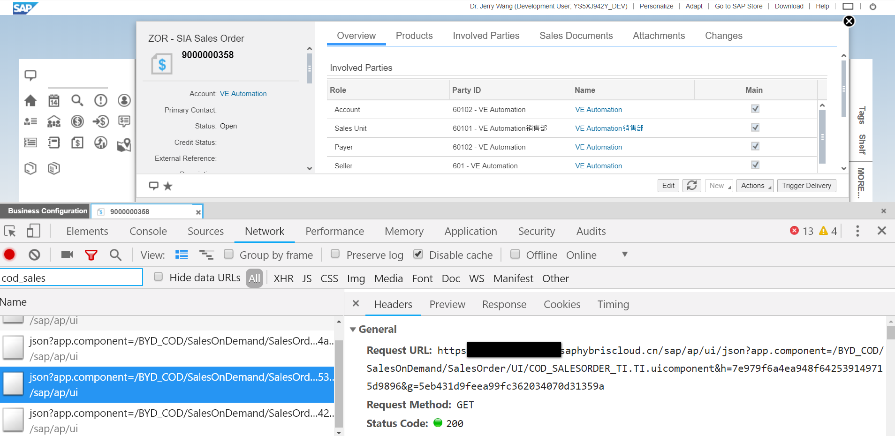Stop network recording with red record button
The height and width of the screenshot is (436, 895).
9,255
